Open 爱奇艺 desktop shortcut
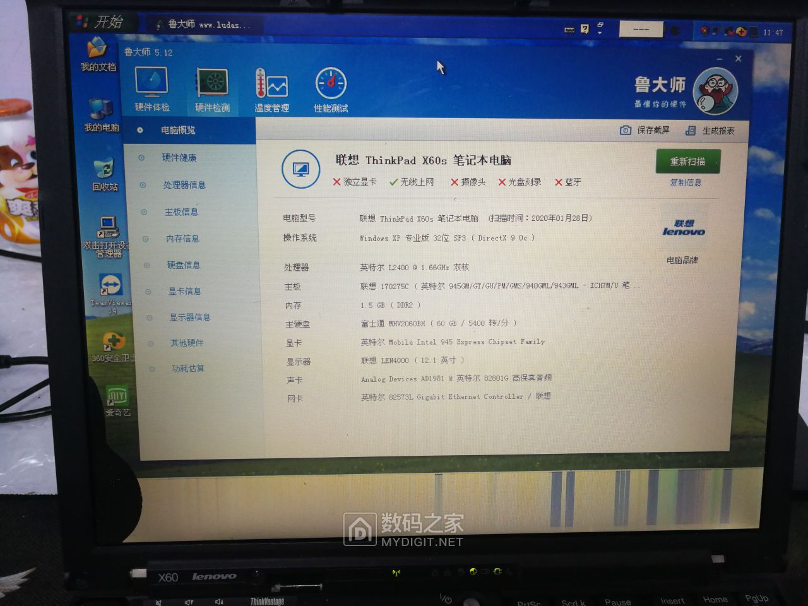This screenshot has width=808, height=606. [x=117, y=401]
